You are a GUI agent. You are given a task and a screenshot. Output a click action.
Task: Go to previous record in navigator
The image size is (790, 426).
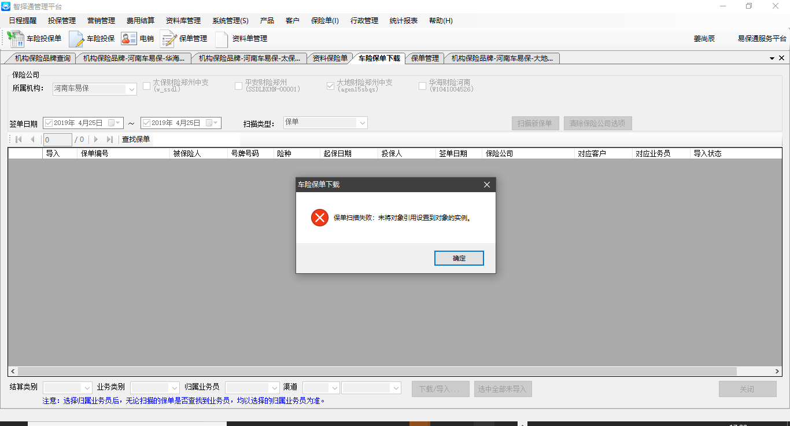click(32, 139)
